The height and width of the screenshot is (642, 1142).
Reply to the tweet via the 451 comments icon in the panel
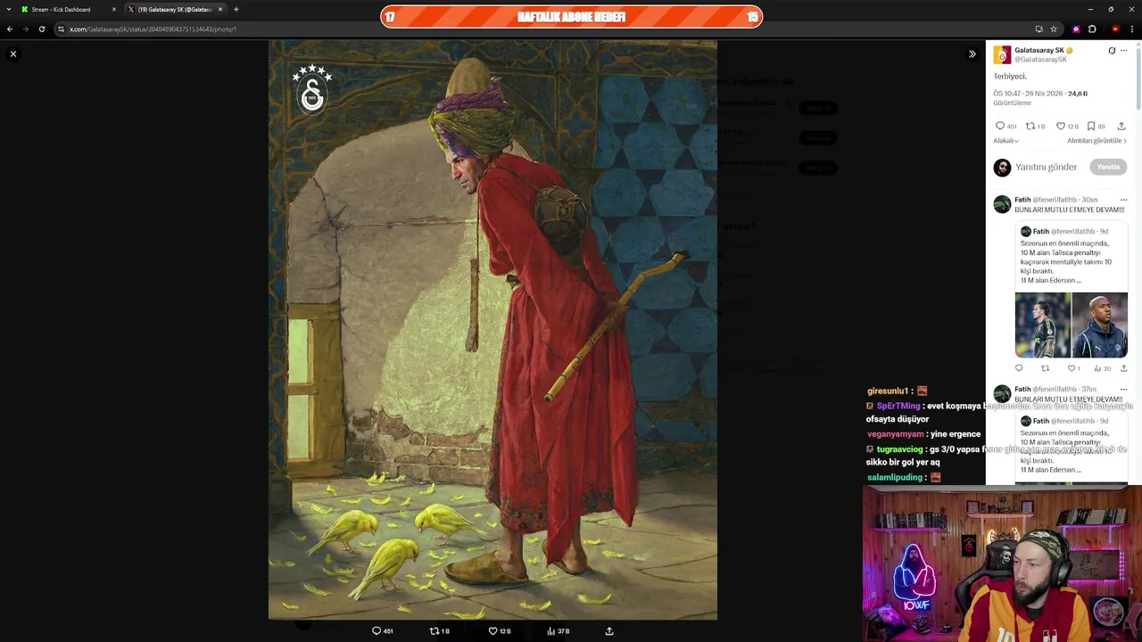(x=1006, y=127)
